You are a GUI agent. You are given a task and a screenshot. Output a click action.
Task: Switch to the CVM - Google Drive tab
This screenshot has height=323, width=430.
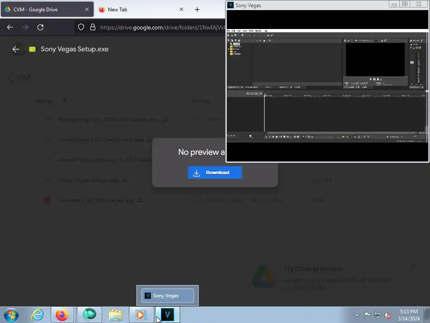point(47,9)
